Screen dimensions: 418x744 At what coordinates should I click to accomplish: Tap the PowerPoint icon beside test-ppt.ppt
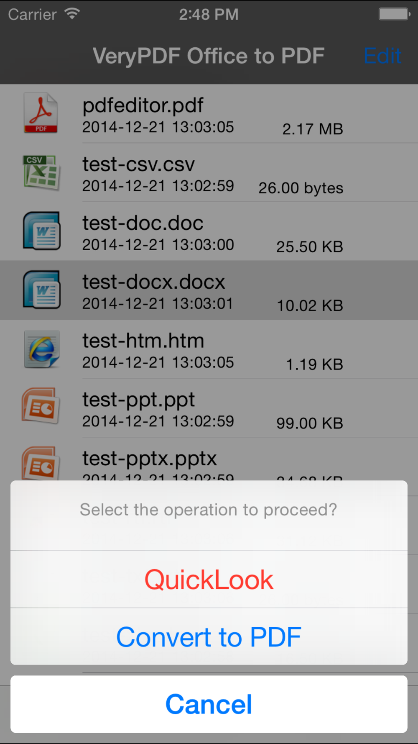point(41,406)
